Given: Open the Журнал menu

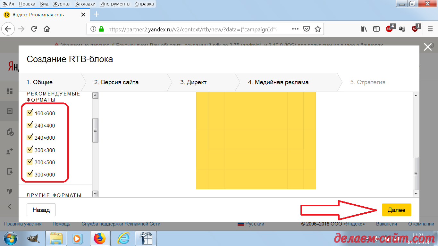Looking at the screenshot, I should (x=62, y=4).
